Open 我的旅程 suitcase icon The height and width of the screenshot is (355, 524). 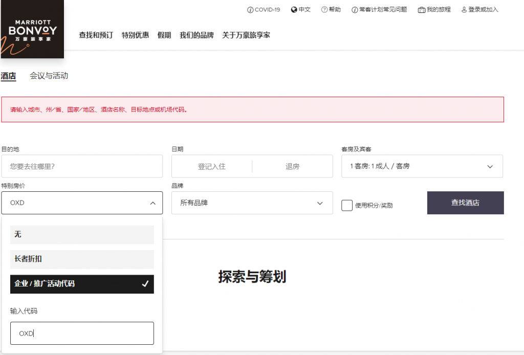421,10
